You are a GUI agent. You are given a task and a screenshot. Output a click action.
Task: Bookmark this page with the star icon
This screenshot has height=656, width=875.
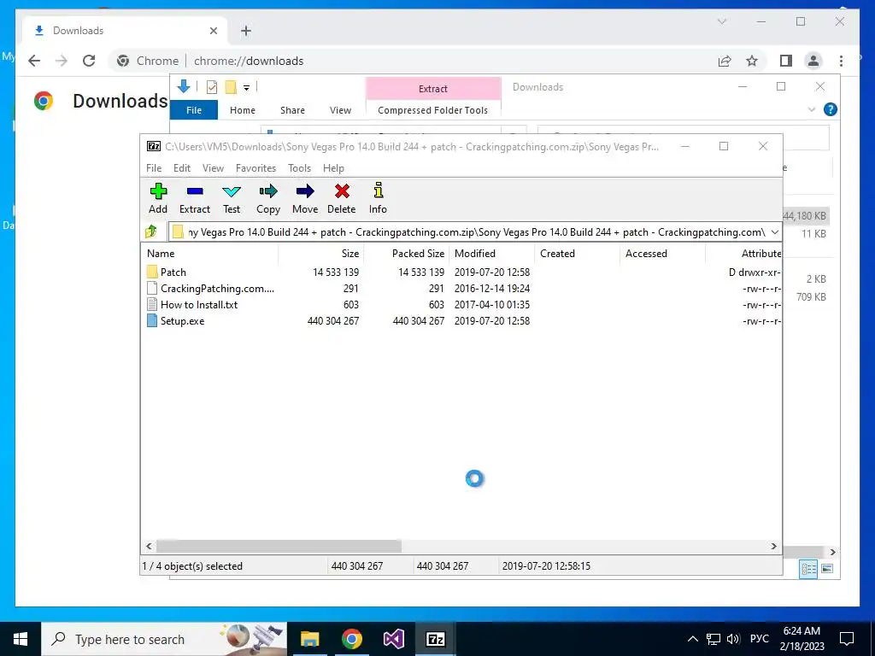(752, 61)
